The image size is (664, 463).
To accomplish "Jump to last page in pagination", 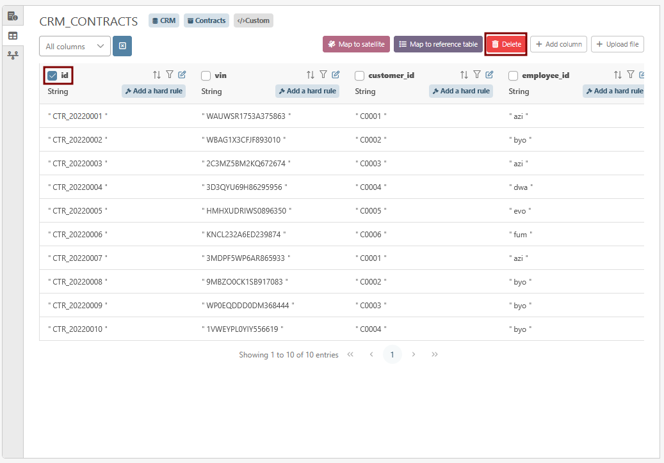I will (x=435, y=354).
